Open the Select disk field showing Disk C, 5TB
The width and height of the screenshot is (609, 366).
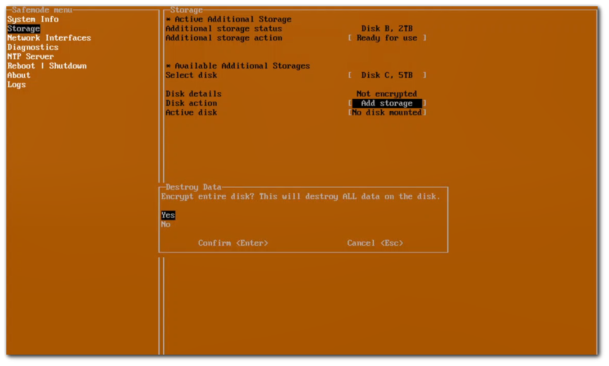point(387,75)
